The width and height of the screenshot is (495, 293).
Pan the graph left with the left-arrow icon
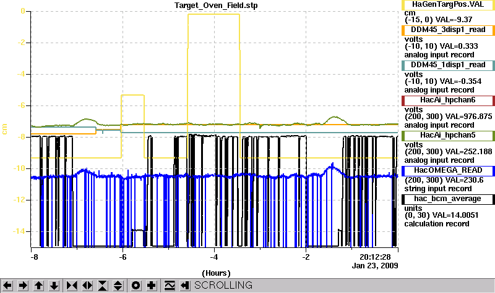click(7, 286)
